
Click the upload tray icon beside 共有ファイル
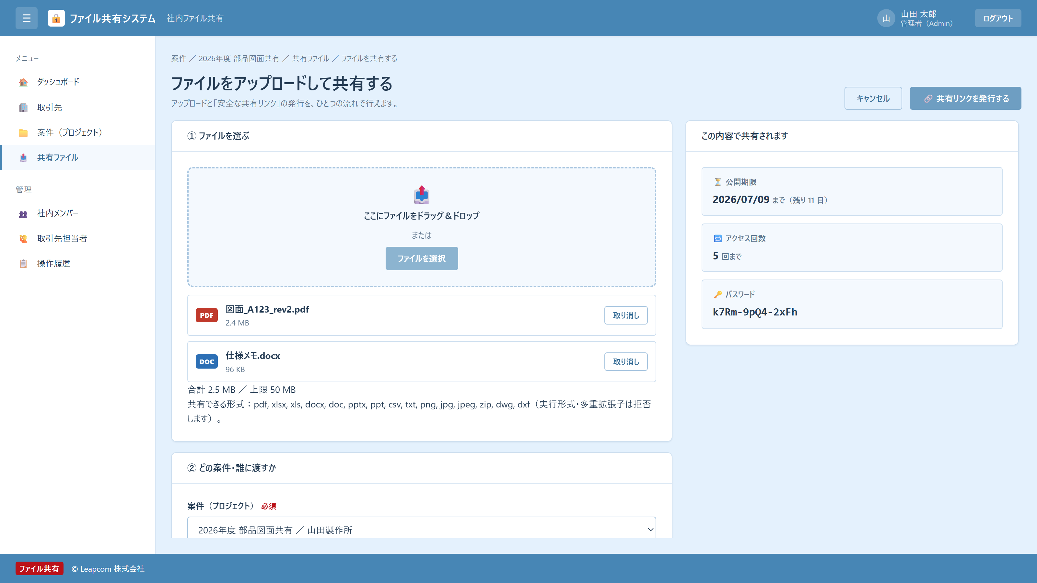23,158
